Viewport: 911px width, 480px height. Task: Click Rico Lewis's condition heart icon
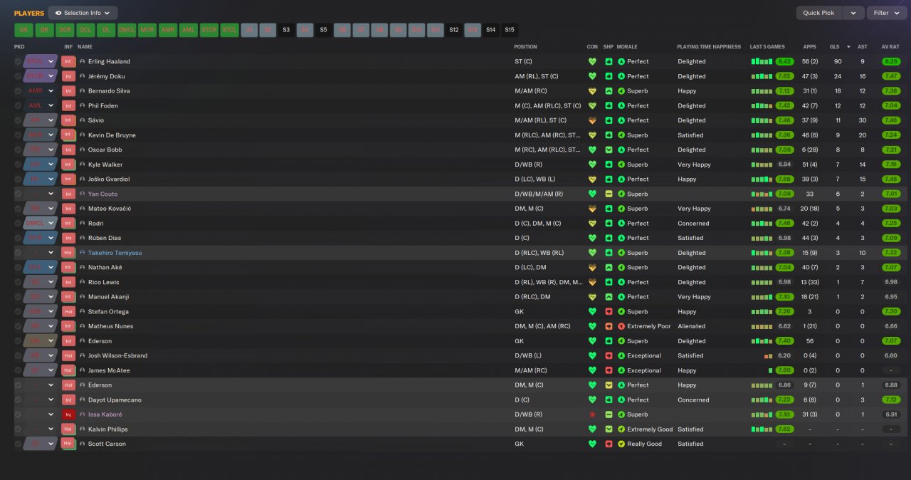[592, 282]
